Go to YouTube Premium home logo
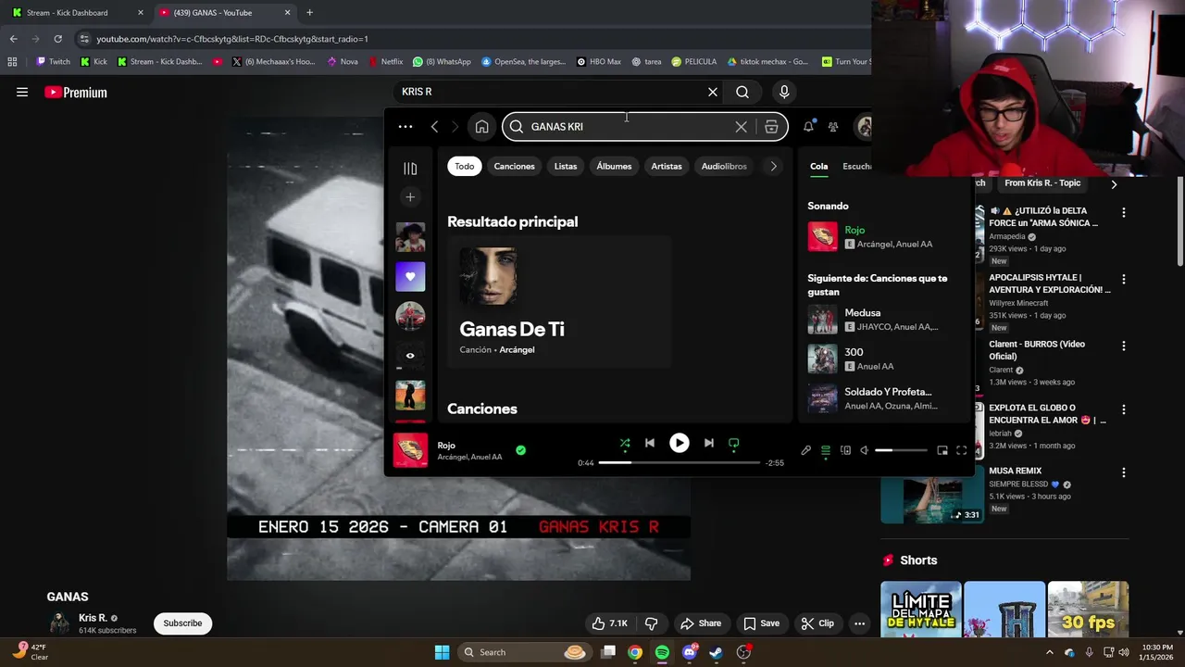The width and height of the screenshot is (1185, 667). (x=76, y=92)
